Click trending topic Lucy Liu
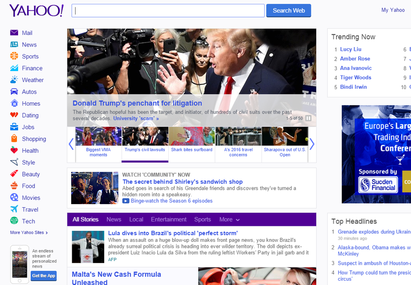Screen dimensions: 411x285 [x=351, y=49]
